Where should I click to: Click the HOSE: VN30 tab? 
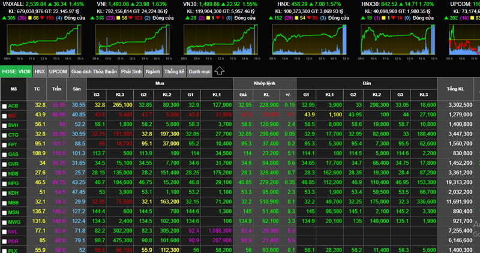point(16,71)
